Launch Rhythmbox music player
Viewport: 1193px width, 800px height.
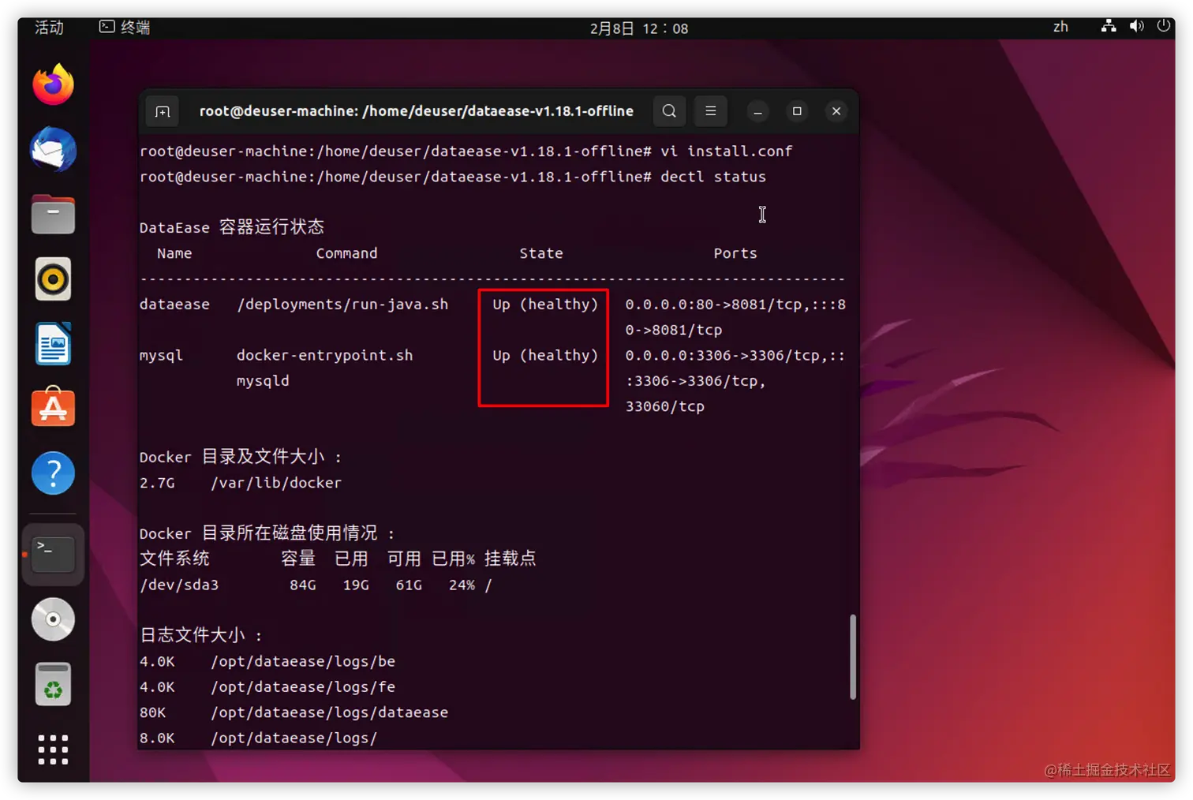click(52, 279)
